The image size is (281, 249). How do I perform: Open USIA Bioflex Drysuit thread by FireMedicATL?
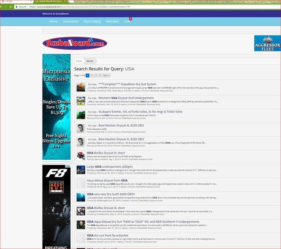(106, 208)
